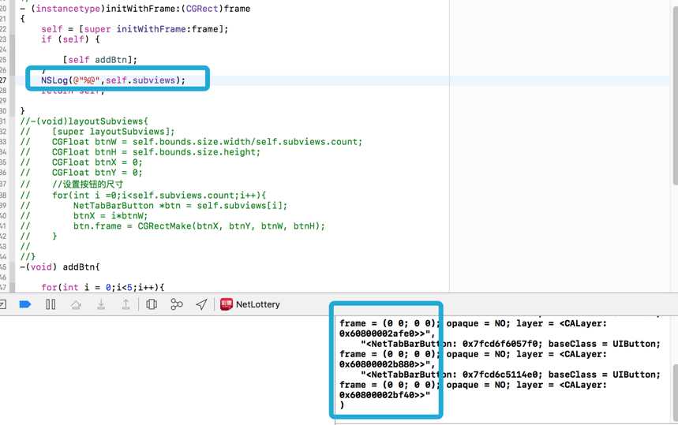Click the if (self) { line
The image size is (678, 425).
pyautogui.click(x=70, y=39)
